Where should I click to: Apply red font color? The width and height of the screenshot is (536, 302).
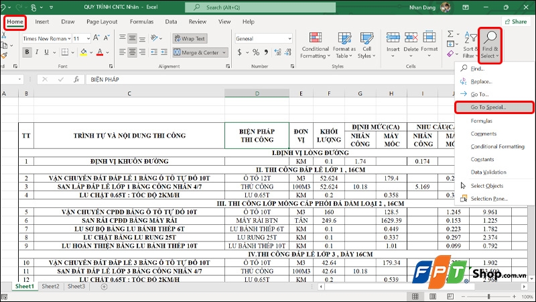(100, 52)
